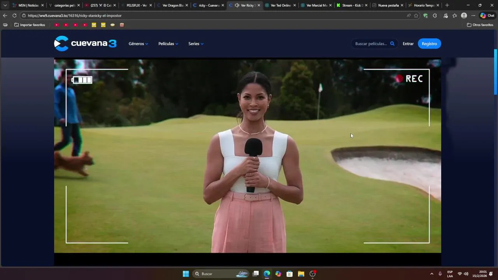Switch ESP LAA keyboard language indicator
This screenshot has width=498, height=280.
[450, 274]
